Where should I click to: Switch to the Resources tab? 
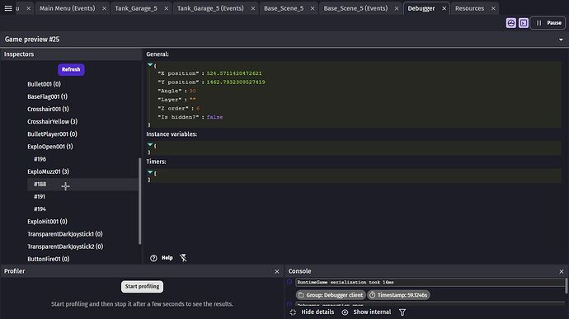469,8
